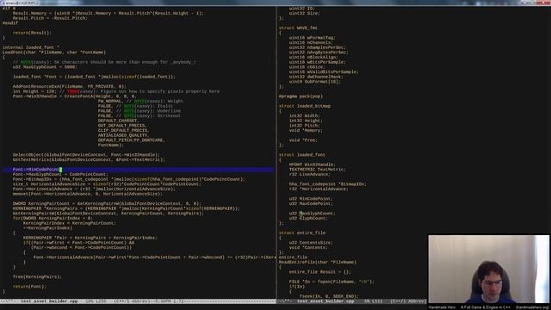Image resolution: width=551 pixels, height=310 pixels.
Task: Click 'int32 Pitch;' field
Action: pyautogui.click(x=305, y=126)
